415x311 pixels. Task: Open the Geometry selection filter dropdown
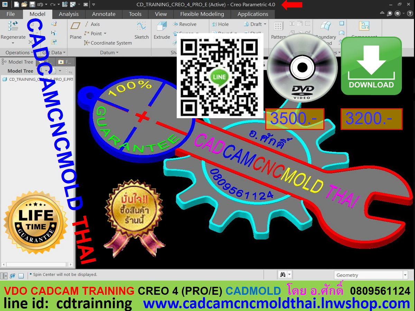(x=405, y=275)
